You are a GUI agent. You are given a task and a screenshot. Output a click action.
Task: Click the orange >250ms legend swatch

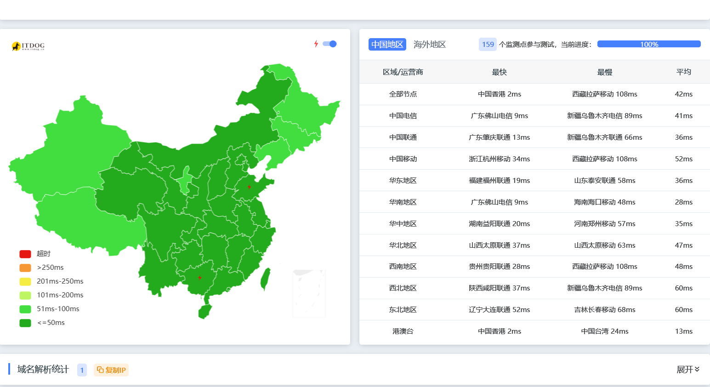(x=25, y=268)
